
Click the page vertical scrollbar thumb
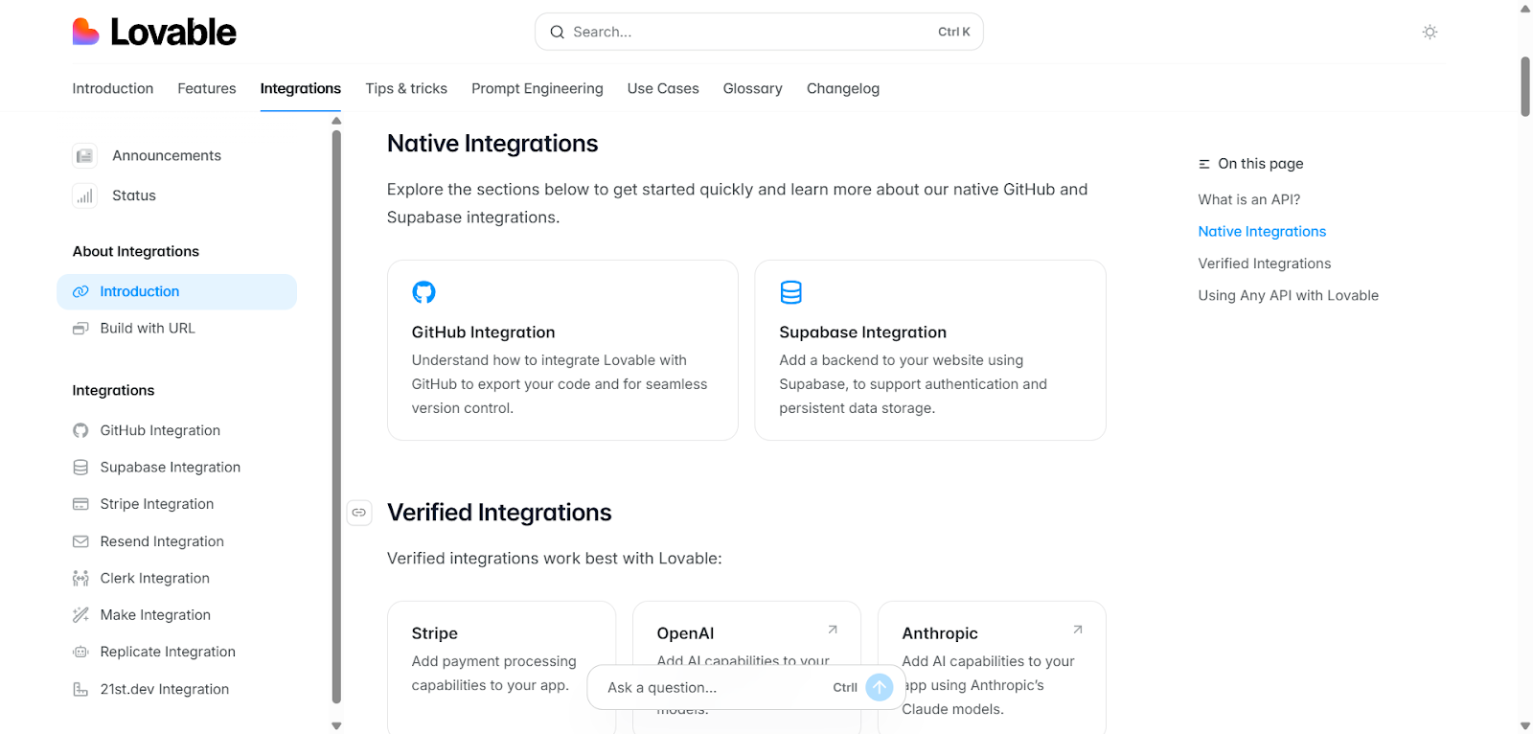pyautogui.click(x=1525, y=86)
